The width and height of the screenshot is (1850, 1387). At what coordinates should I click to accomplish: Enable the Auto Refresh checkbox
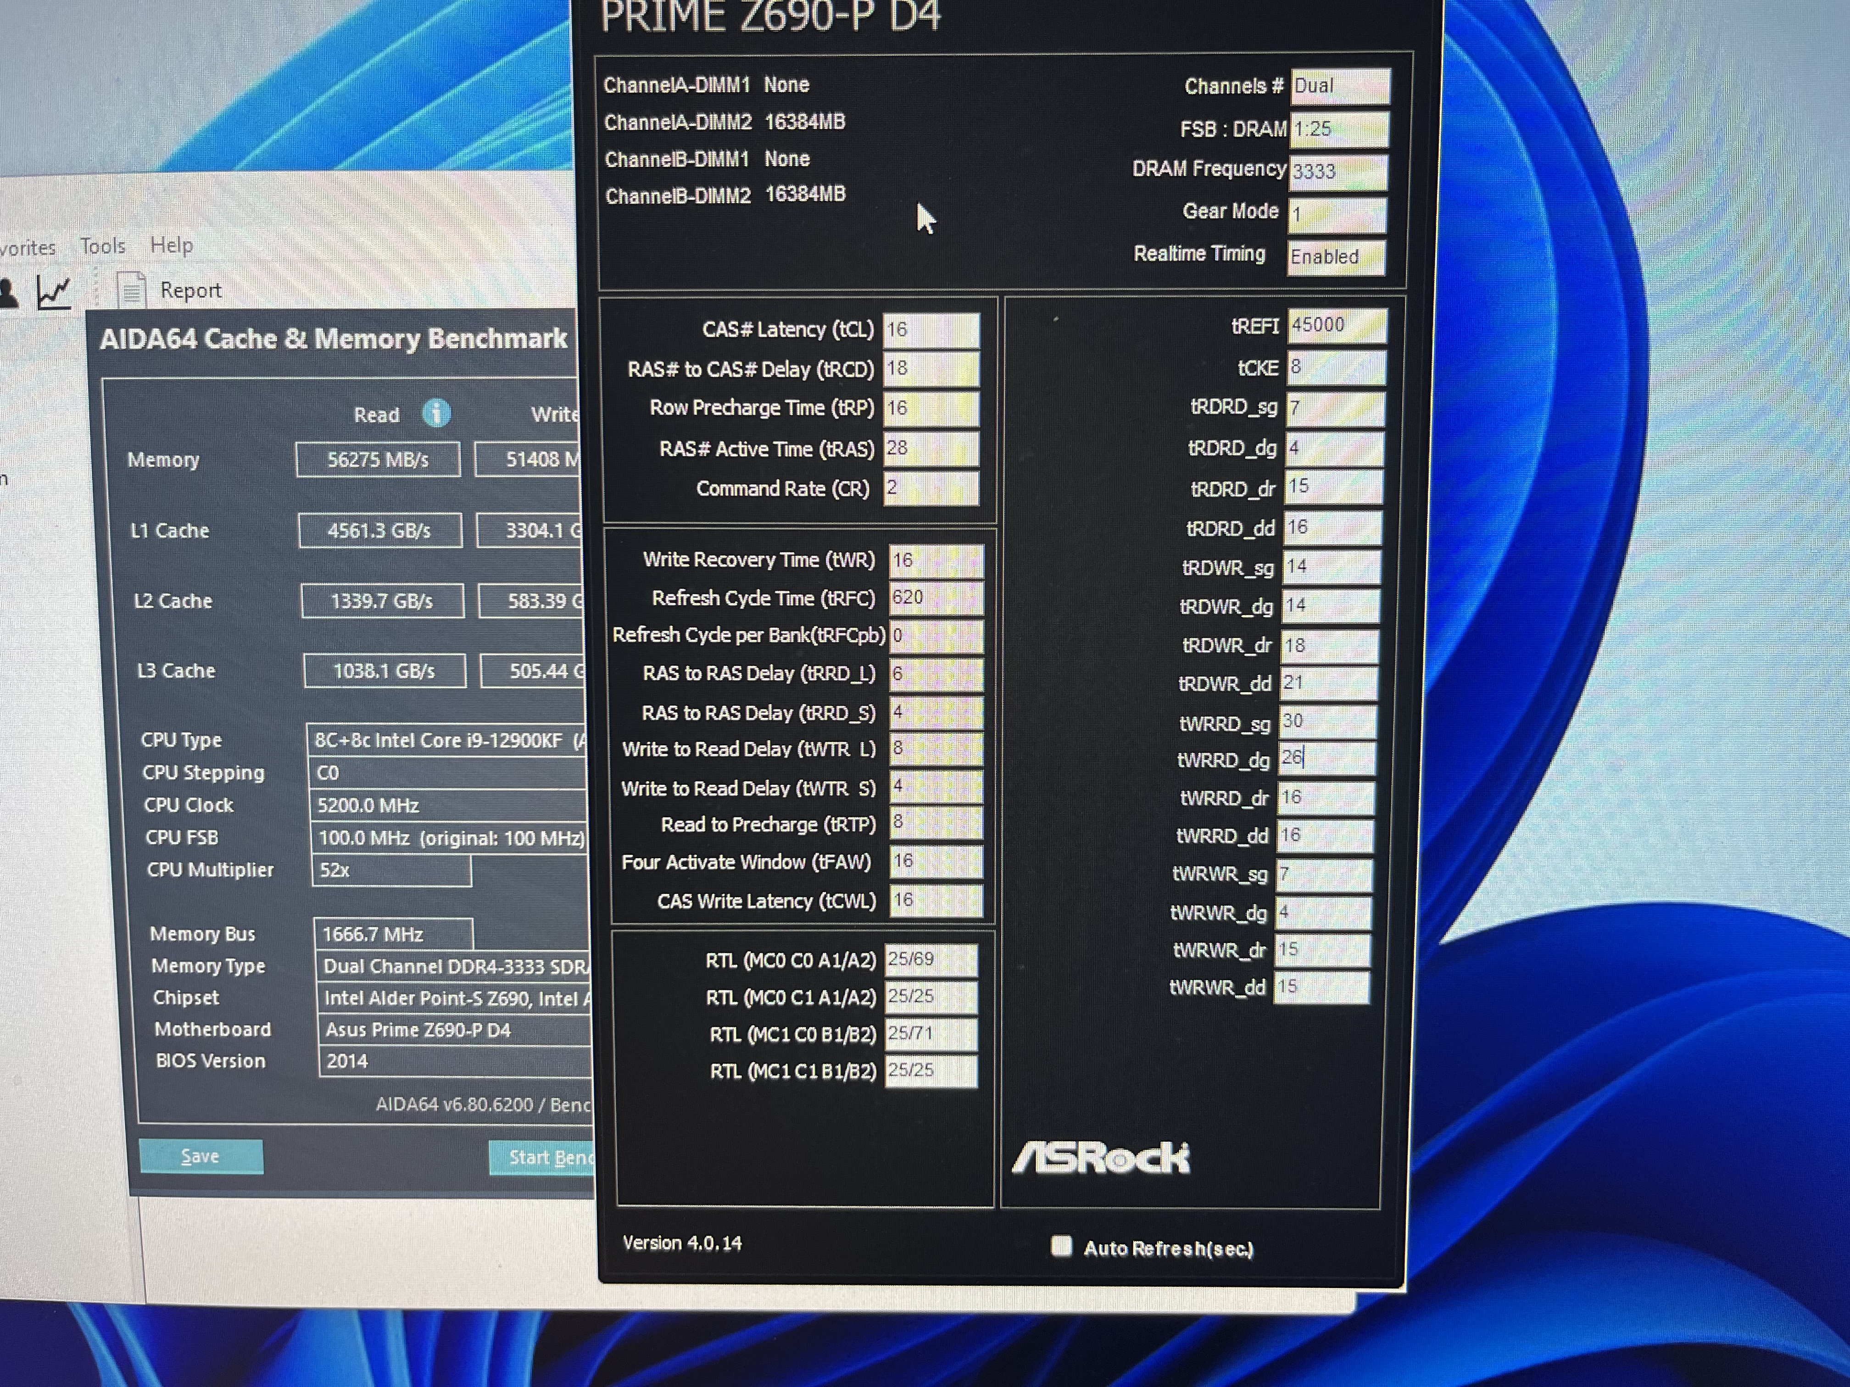(x=1061, y=1247)
